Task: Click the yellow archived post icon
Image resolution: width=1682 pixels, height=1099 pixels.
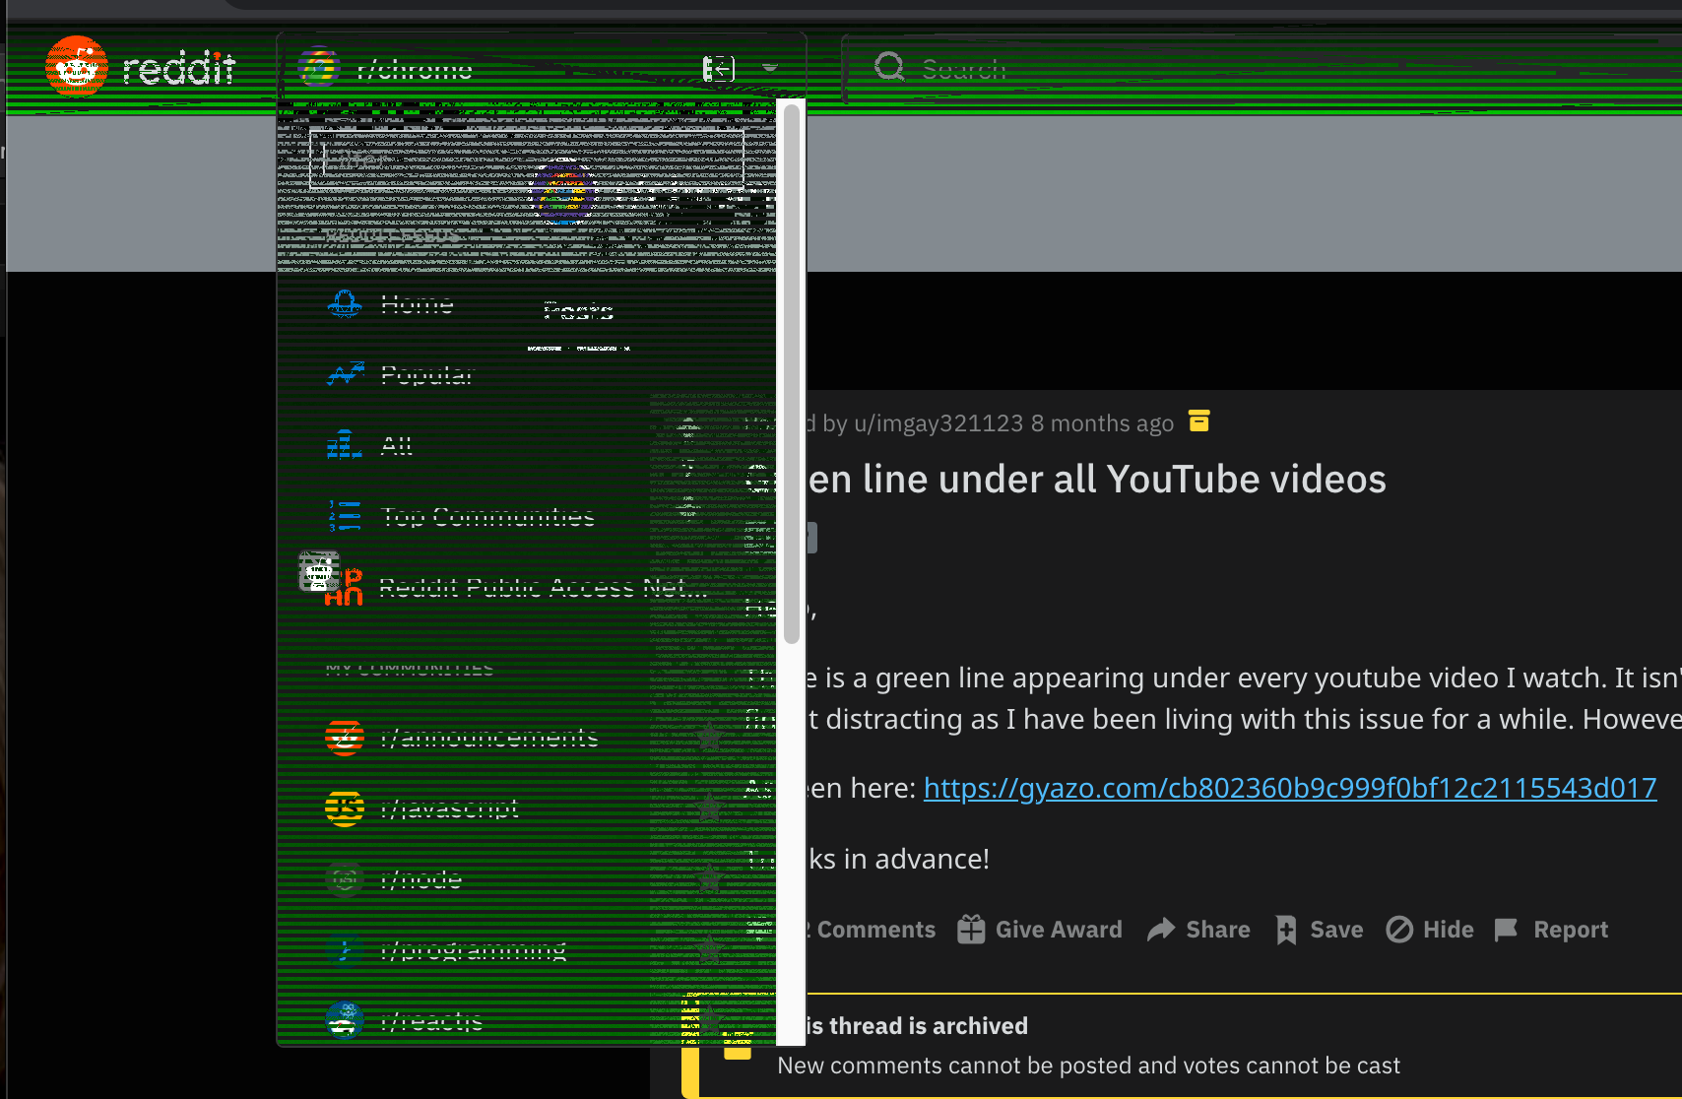Action: tap(1198, 420)
